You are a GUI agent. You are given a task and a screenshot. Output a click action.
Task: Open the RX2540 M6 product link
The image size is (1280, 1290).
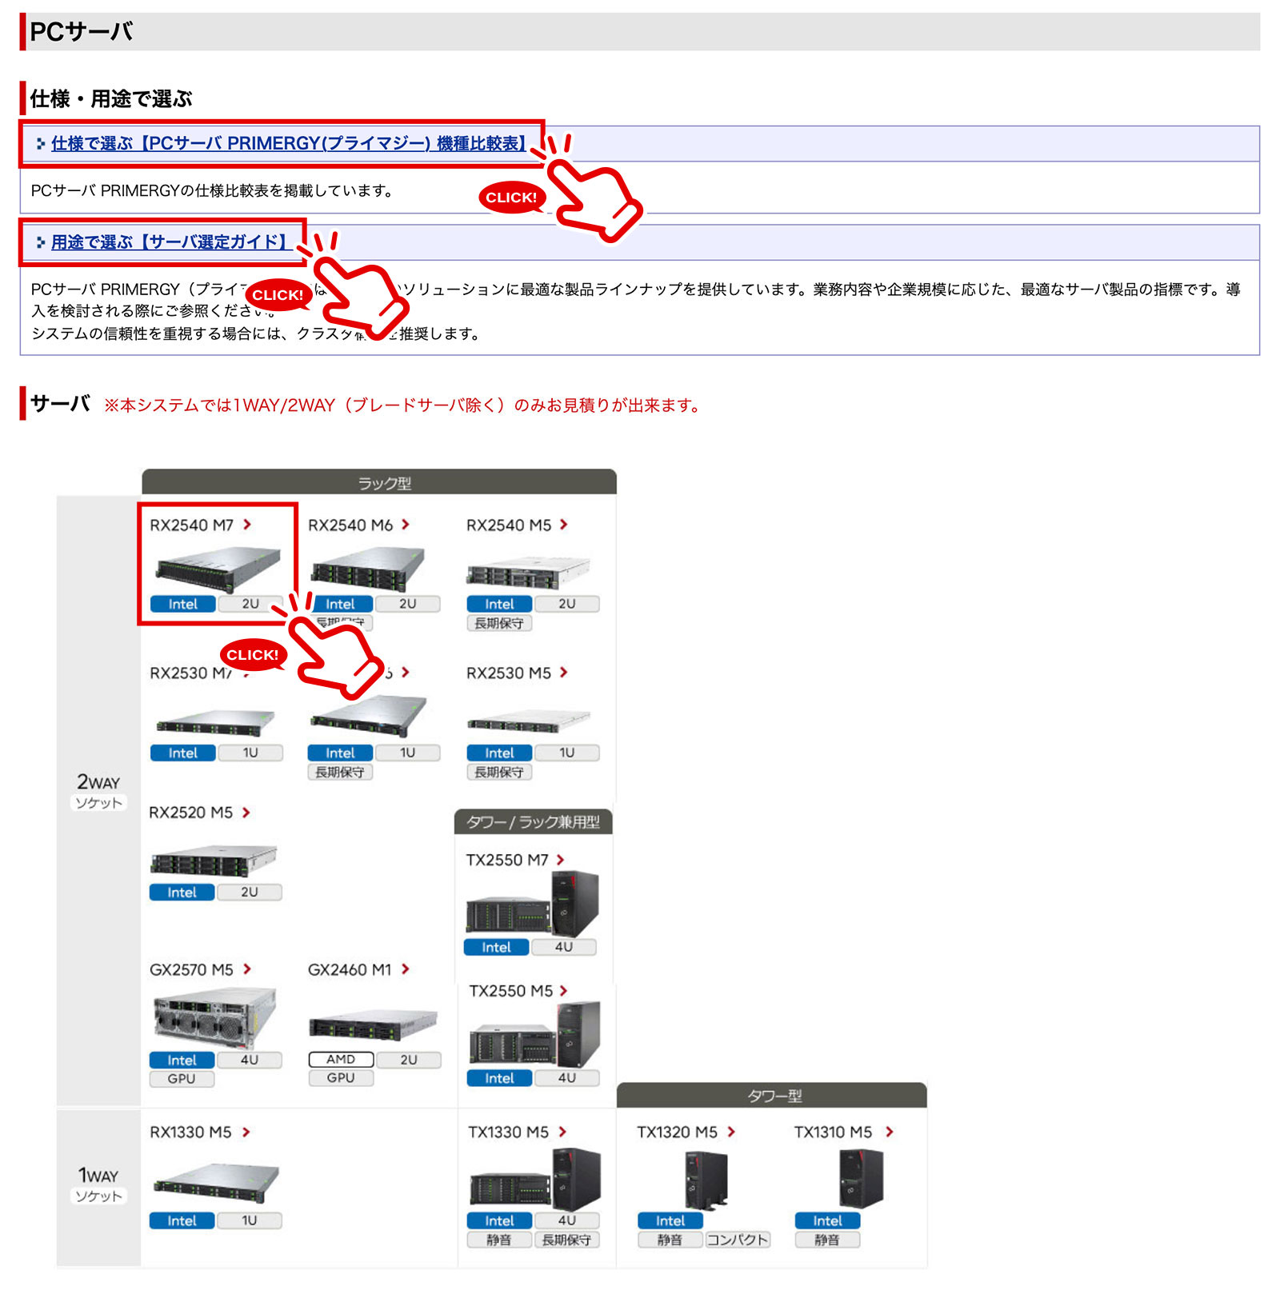350,525
